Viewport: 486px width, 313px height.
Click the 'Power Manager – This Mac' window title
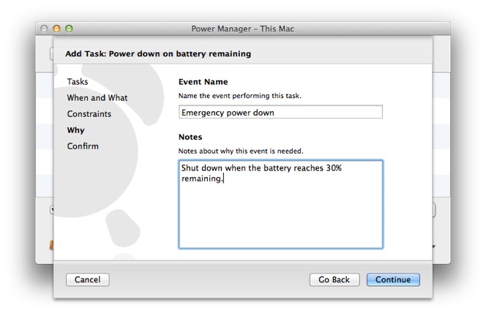click(243, 29)
